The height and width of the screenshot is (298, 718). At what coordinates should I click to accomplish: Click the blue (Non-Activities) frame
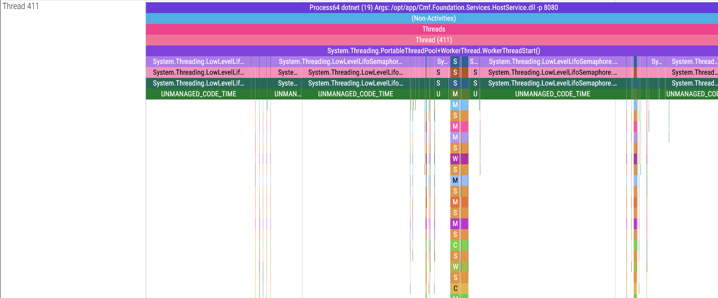pos(433,18)
